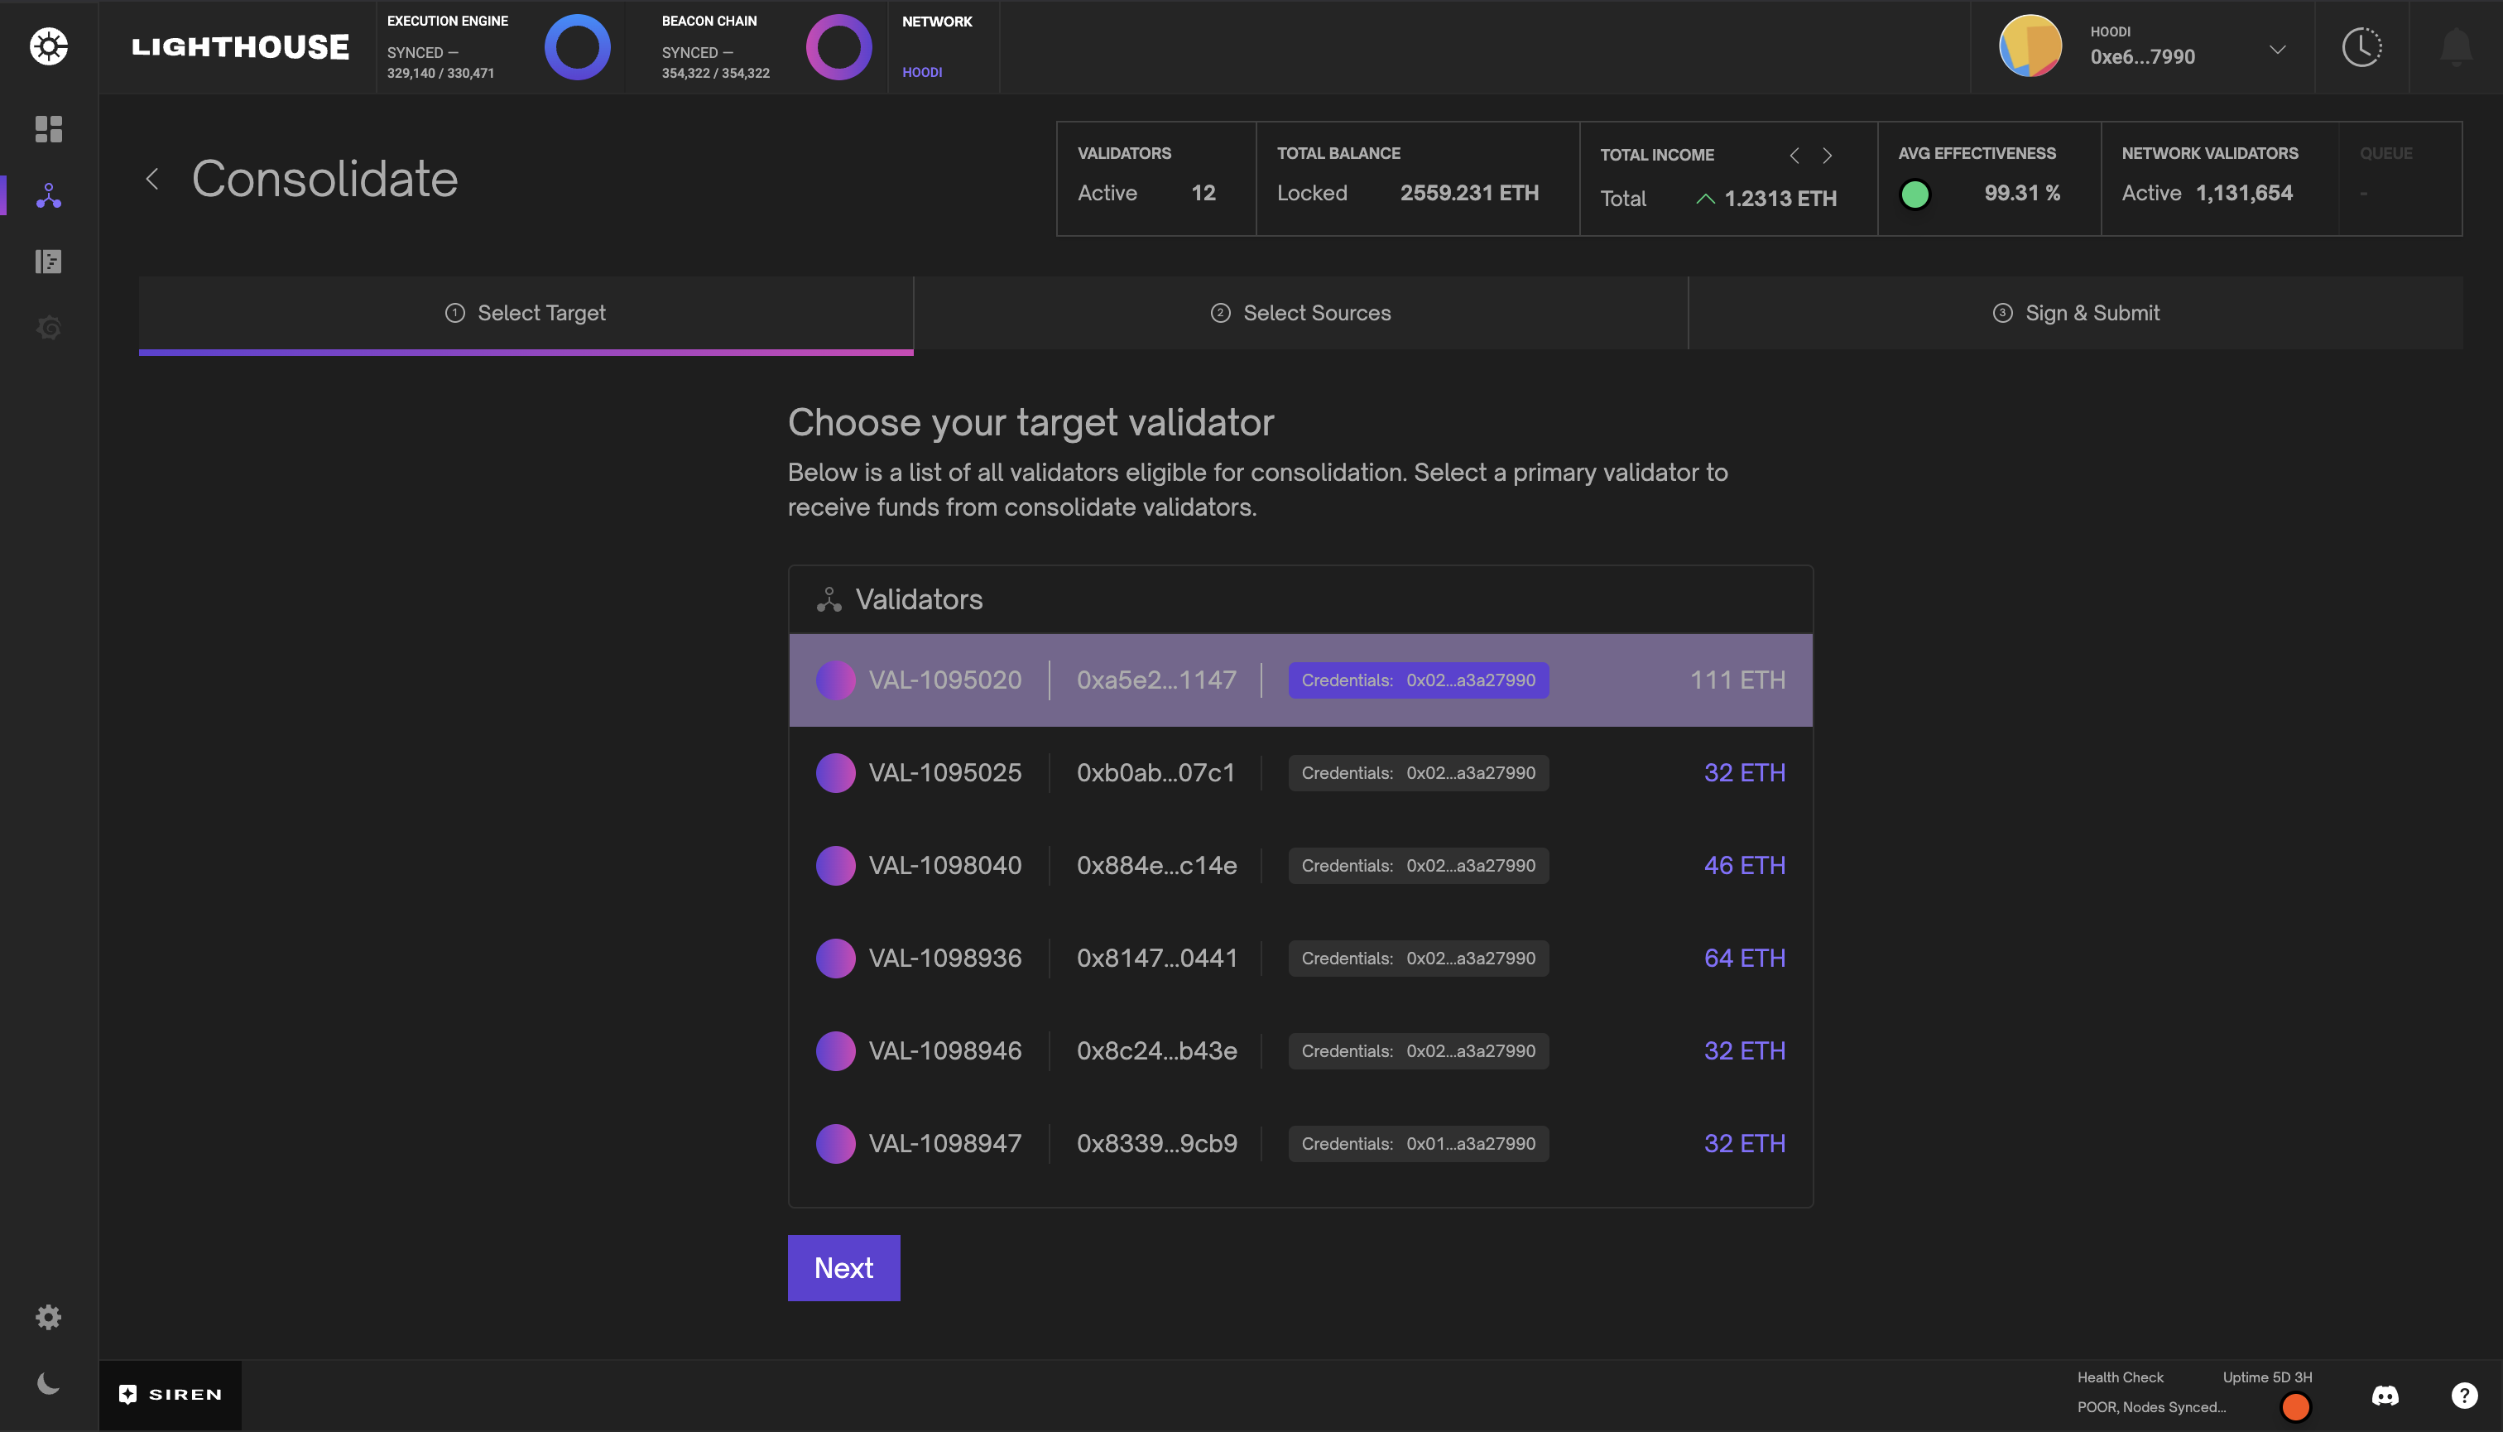Select validator VAL-1095020 row
Image resolution: width=2503 pixels, height=1432 pixels.
point(1300,680)
